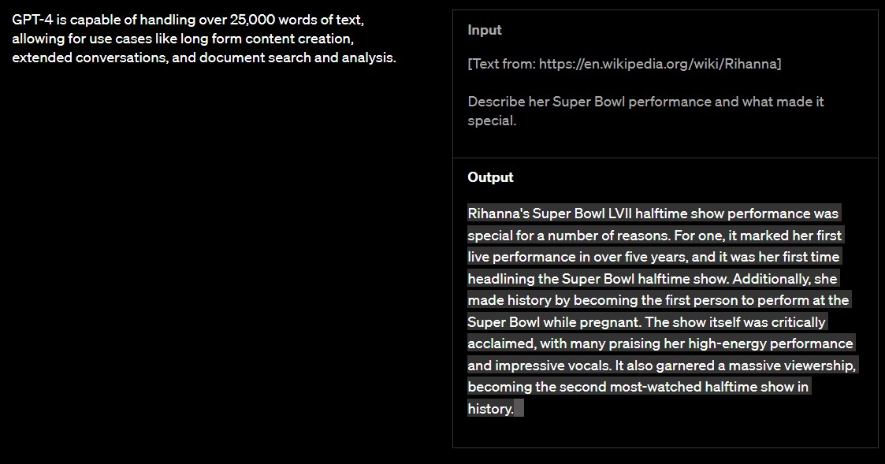The width and height of the screenshot is (885, 464).
Task: Click the word "Rihanna's" in the output
Action: coord(498,213)
